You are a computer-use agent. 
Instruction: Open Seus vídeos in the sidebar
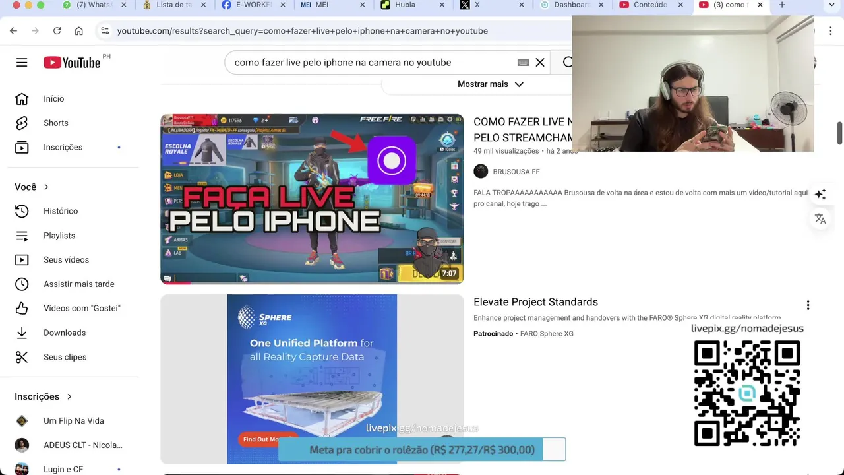tap(66, 260)
